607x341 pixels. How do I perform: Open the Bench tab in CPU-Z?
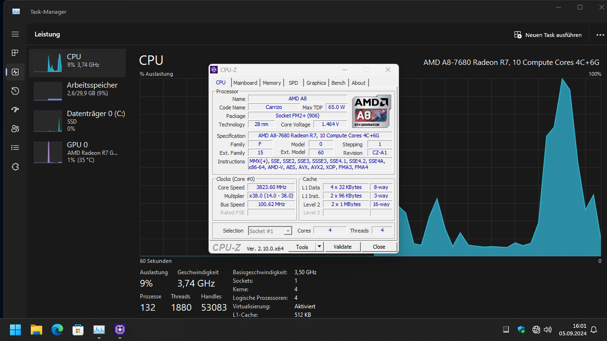338,82
